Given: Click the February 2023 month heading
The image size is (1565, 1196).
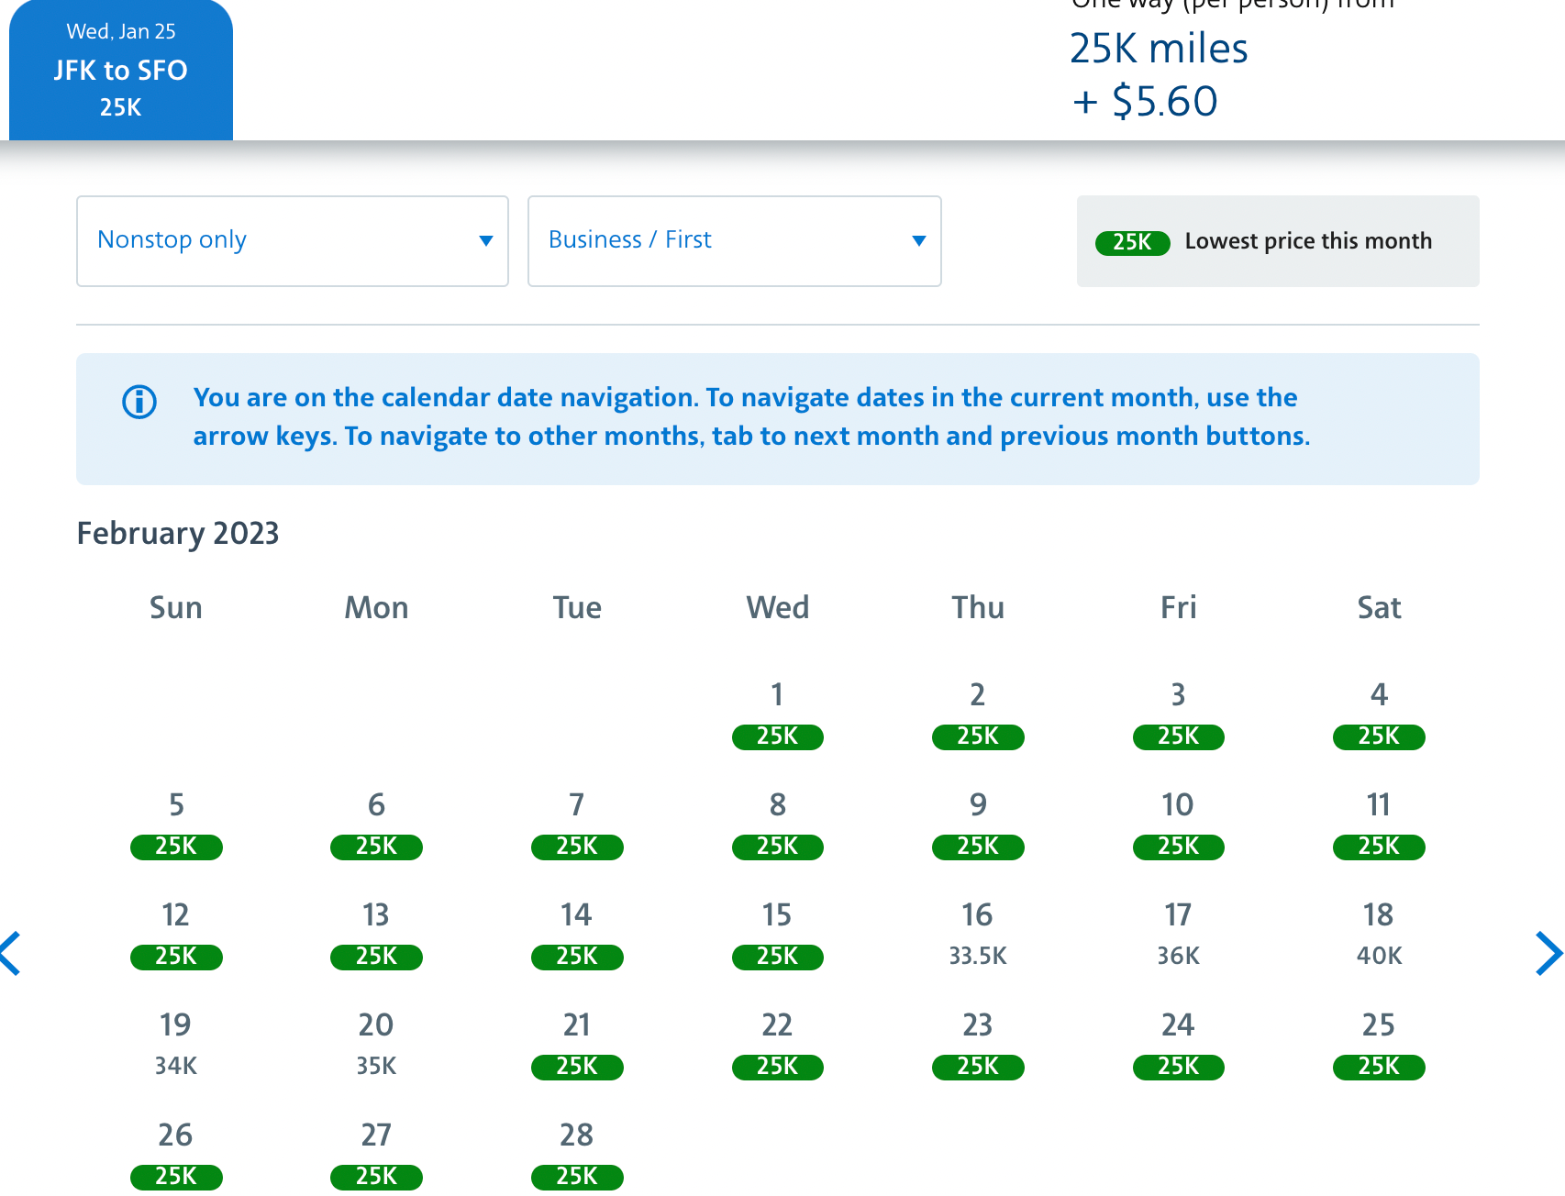Looking at the screenshot, I should tap(177, 533).
